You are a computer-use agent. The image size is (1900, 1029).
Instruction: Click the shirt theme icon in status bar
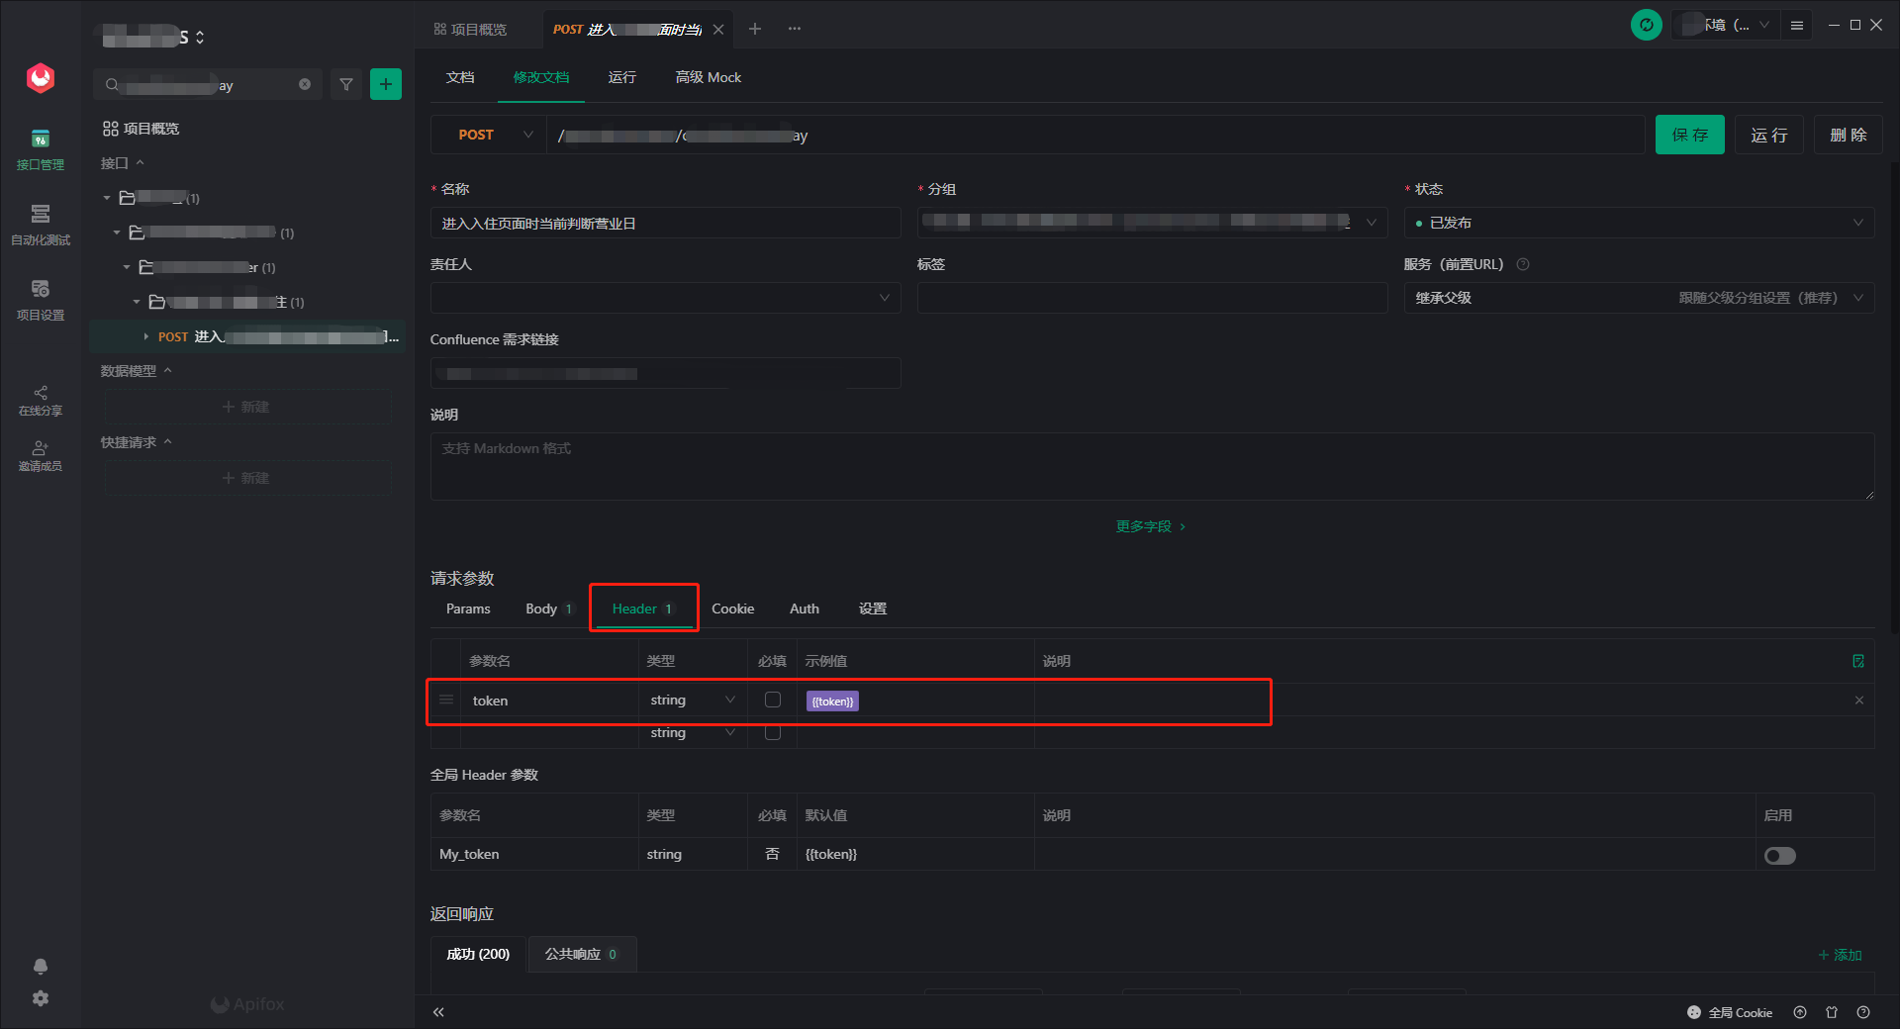[1832, 1012]
